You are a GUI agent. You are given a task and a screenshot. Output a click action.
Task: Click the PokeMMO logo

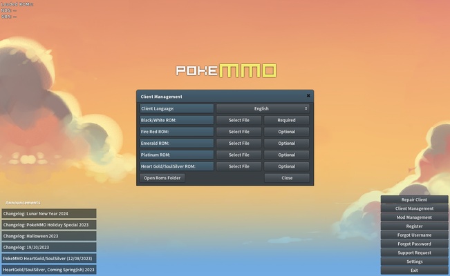pyautogui.click(x=226, y=70)
